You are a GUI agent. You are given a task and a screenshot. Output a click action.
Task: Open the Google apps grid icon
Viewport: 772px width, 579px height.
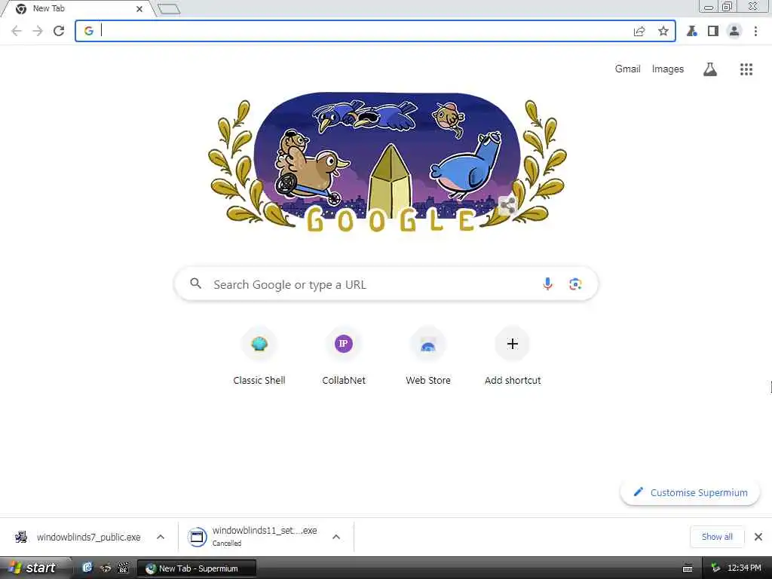pyautogui.click(x=746, y=69)
